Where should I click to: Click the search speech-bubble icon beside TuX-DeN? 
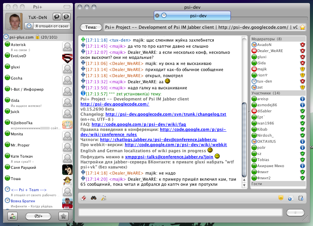67,16
